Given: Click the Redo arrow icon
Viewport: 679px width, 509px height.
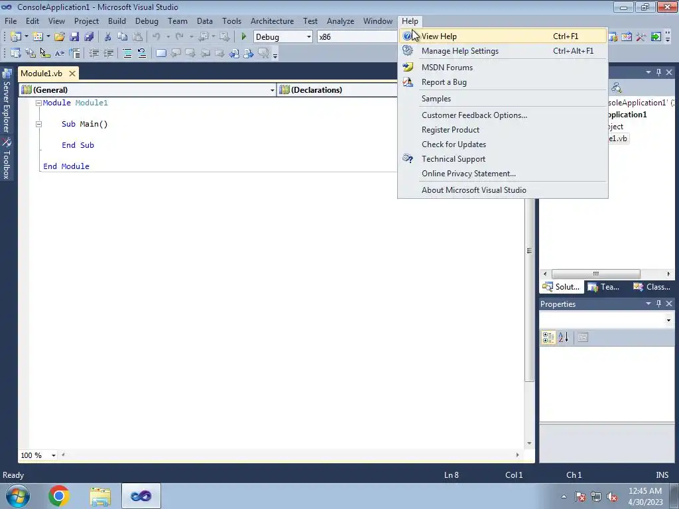Looking at the screenshot, I should 179,37.
